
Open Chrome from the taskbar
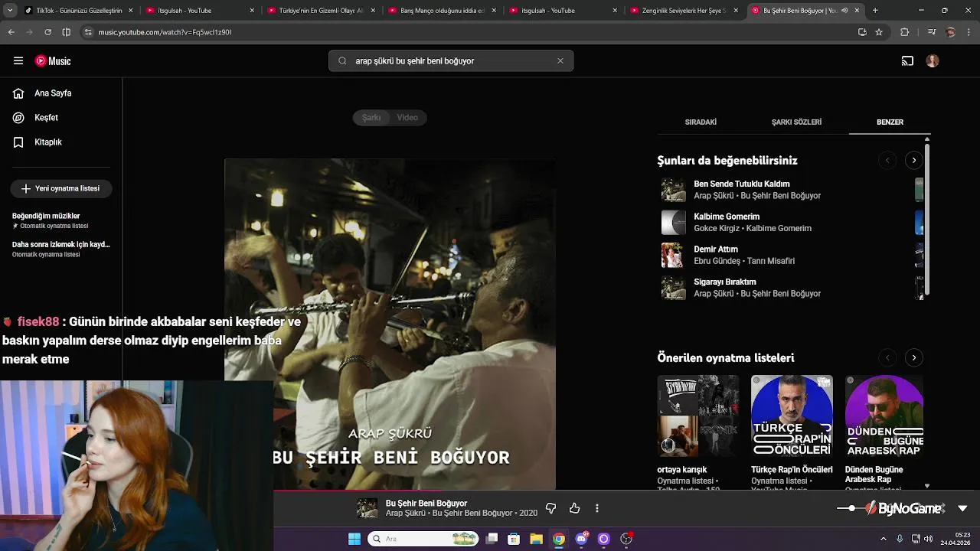click(559, 539)
